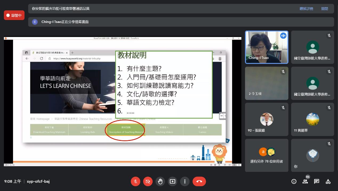Toggle the raise hand control

[x=160, y=181]
